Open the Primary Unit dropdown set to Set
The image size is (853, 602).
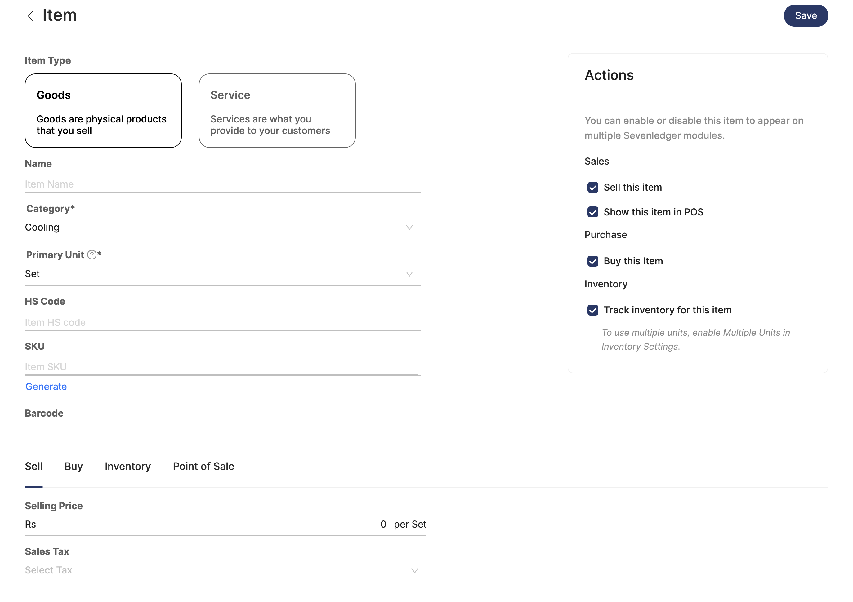pos(409,274)
